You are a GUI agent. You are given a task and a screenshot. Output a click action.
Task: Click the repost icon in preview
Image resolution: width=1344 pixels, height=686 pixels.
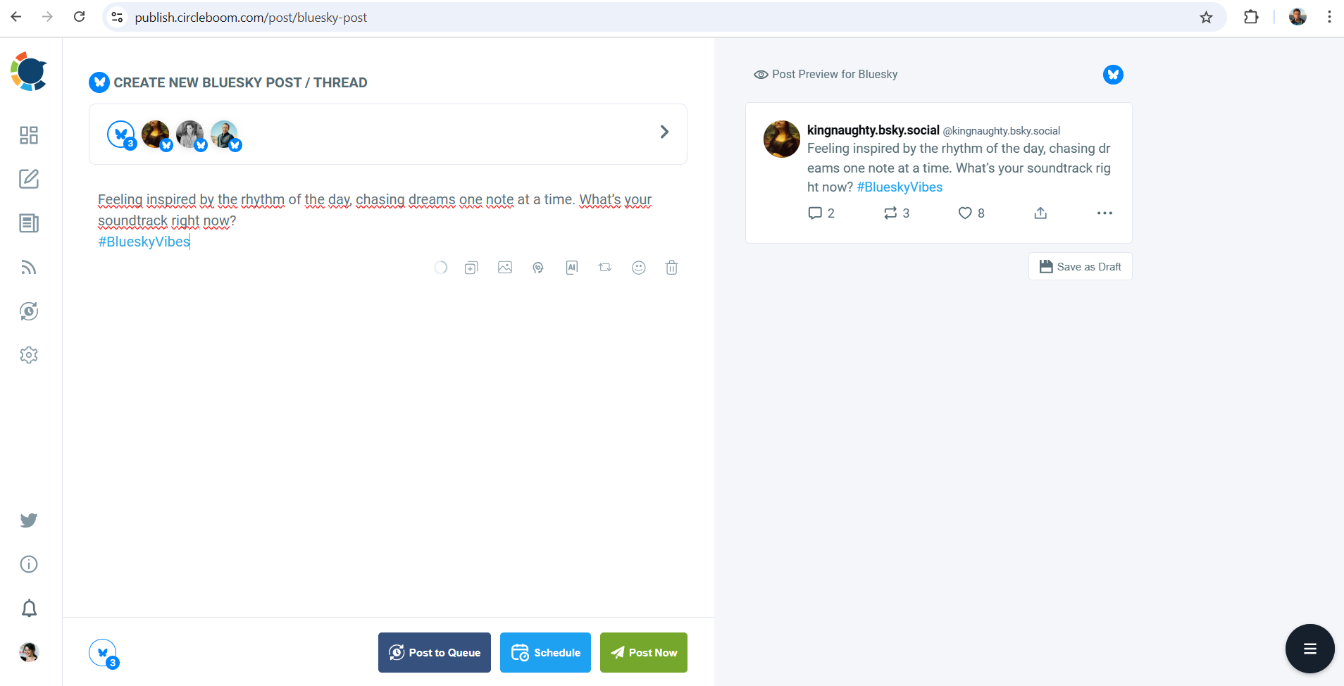click(890, 213)
